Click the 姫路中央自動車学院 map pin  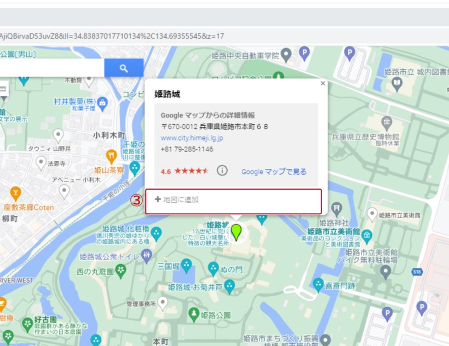286,54
